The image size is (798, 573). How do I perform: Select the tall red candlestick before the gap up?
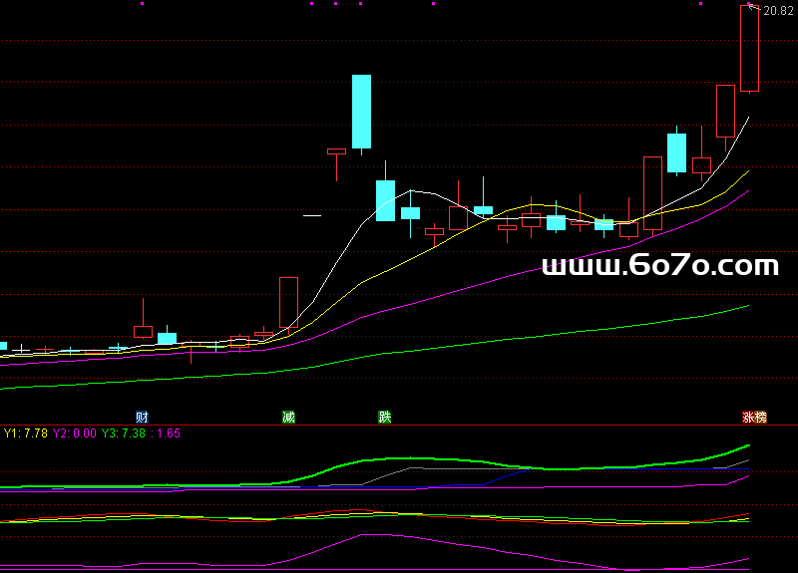[288, 303]
